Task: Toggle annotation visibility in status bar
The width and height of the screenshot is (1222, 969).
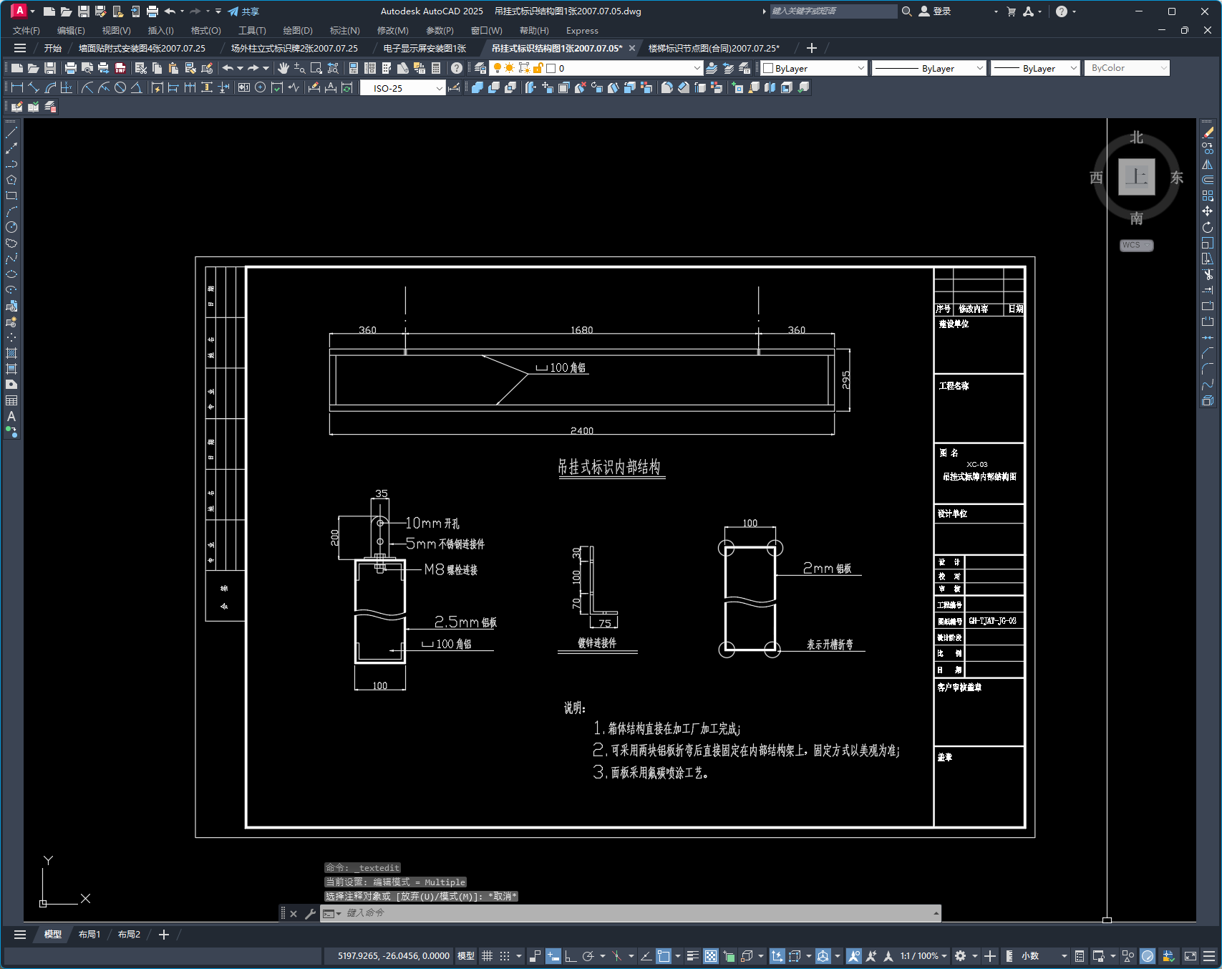Action: pos(853,956)
